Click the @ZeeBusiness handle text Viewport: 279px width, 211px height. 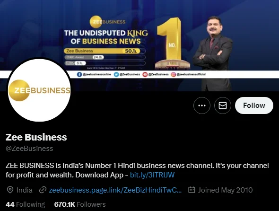coord(29,149)
